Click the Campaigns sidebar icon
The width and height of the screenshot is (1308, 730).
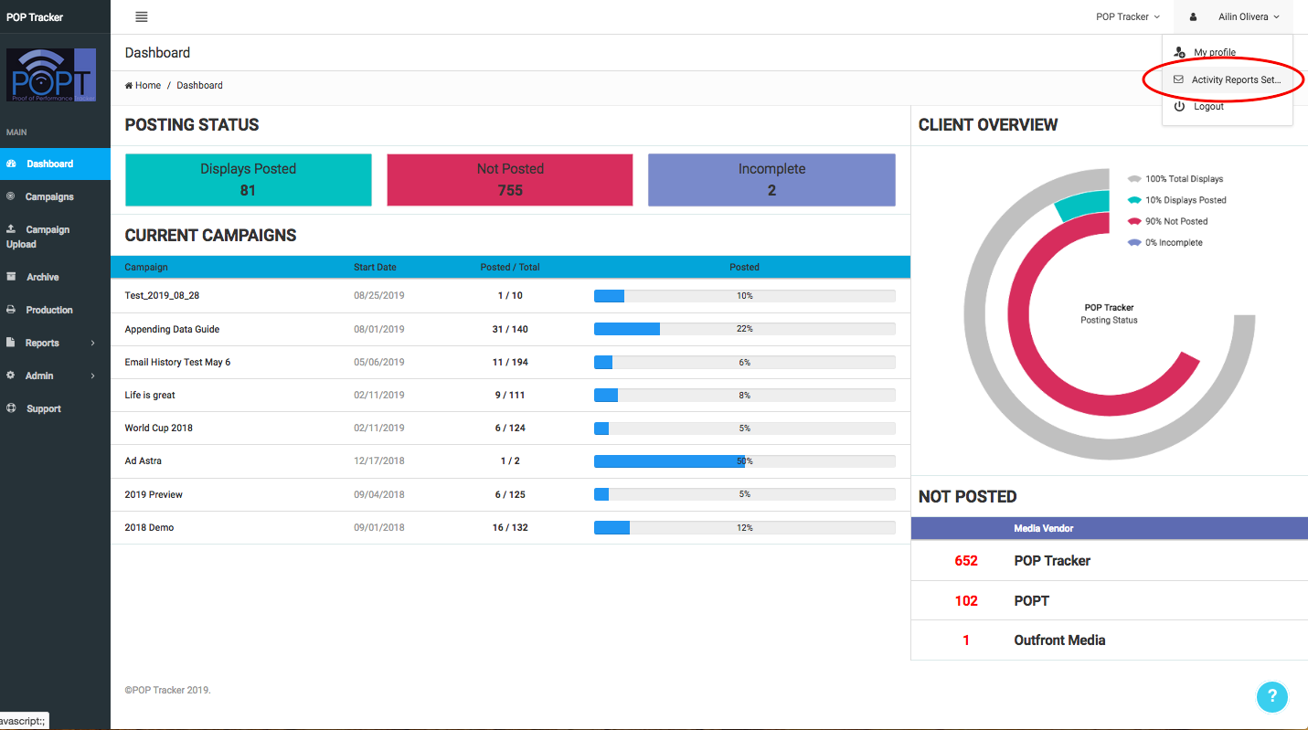coord(11,196)
